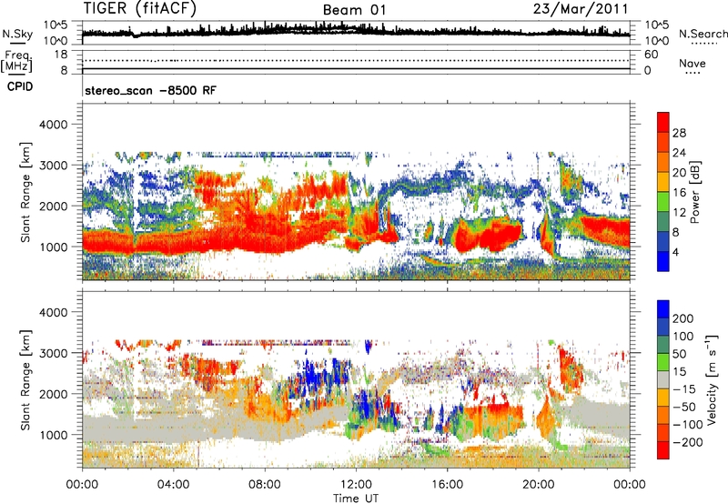Click the 4000 tick in power panel
Screen dimensions: 728x504
[54, 125]
